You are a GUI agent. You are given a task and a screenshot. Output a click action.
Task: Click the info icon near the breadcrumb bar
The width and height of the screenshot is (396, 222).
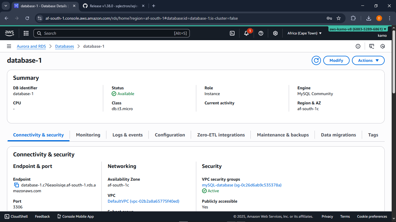pyautogui.click(x=358, y=46)
